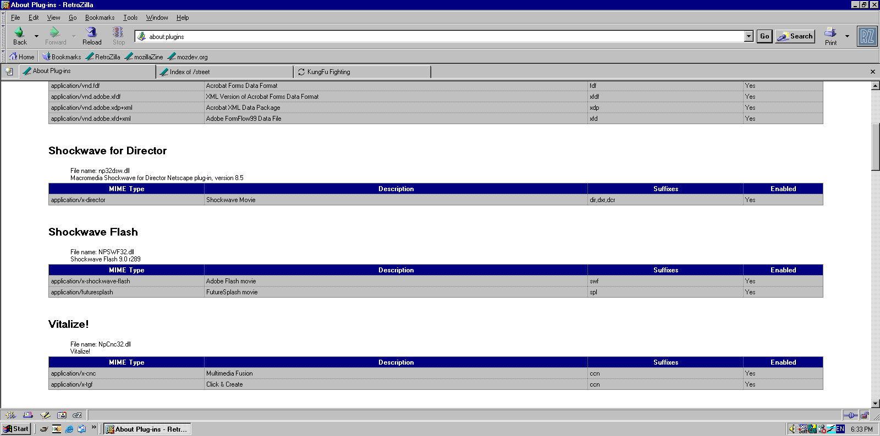
Task: Open the Bookmarks menu in the menu bar
Action: click(100, 18)
